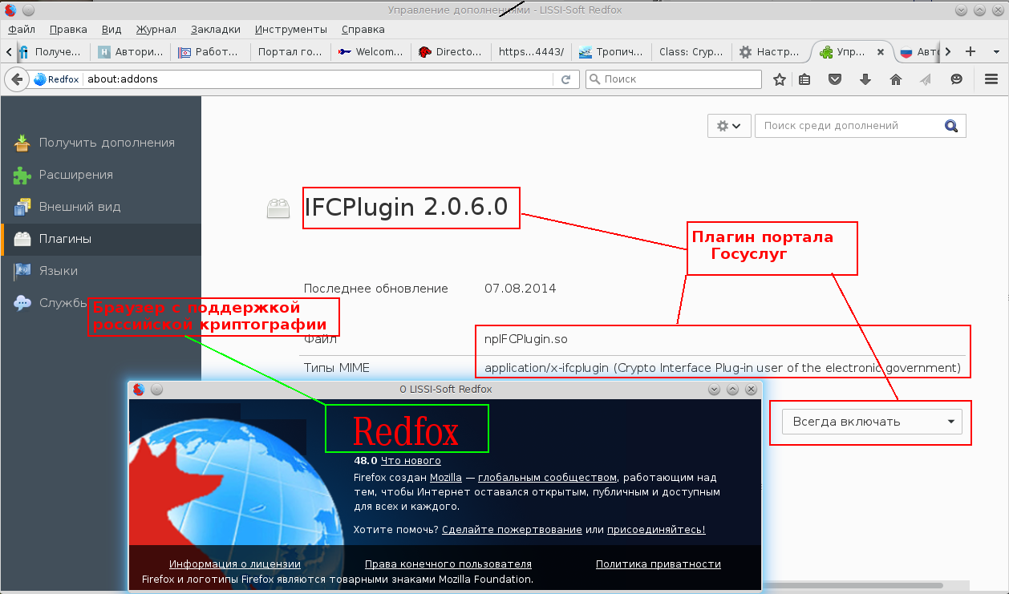Open downloads via the down arrow icon
Viewport: 1009px width, 594px height.
(865, 79)
